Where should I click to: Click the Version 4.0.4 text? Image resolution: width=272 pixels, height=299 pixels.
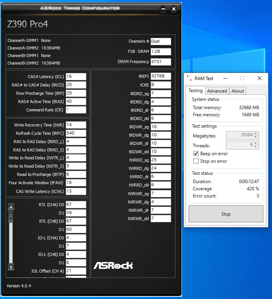(x=19, y=286)
